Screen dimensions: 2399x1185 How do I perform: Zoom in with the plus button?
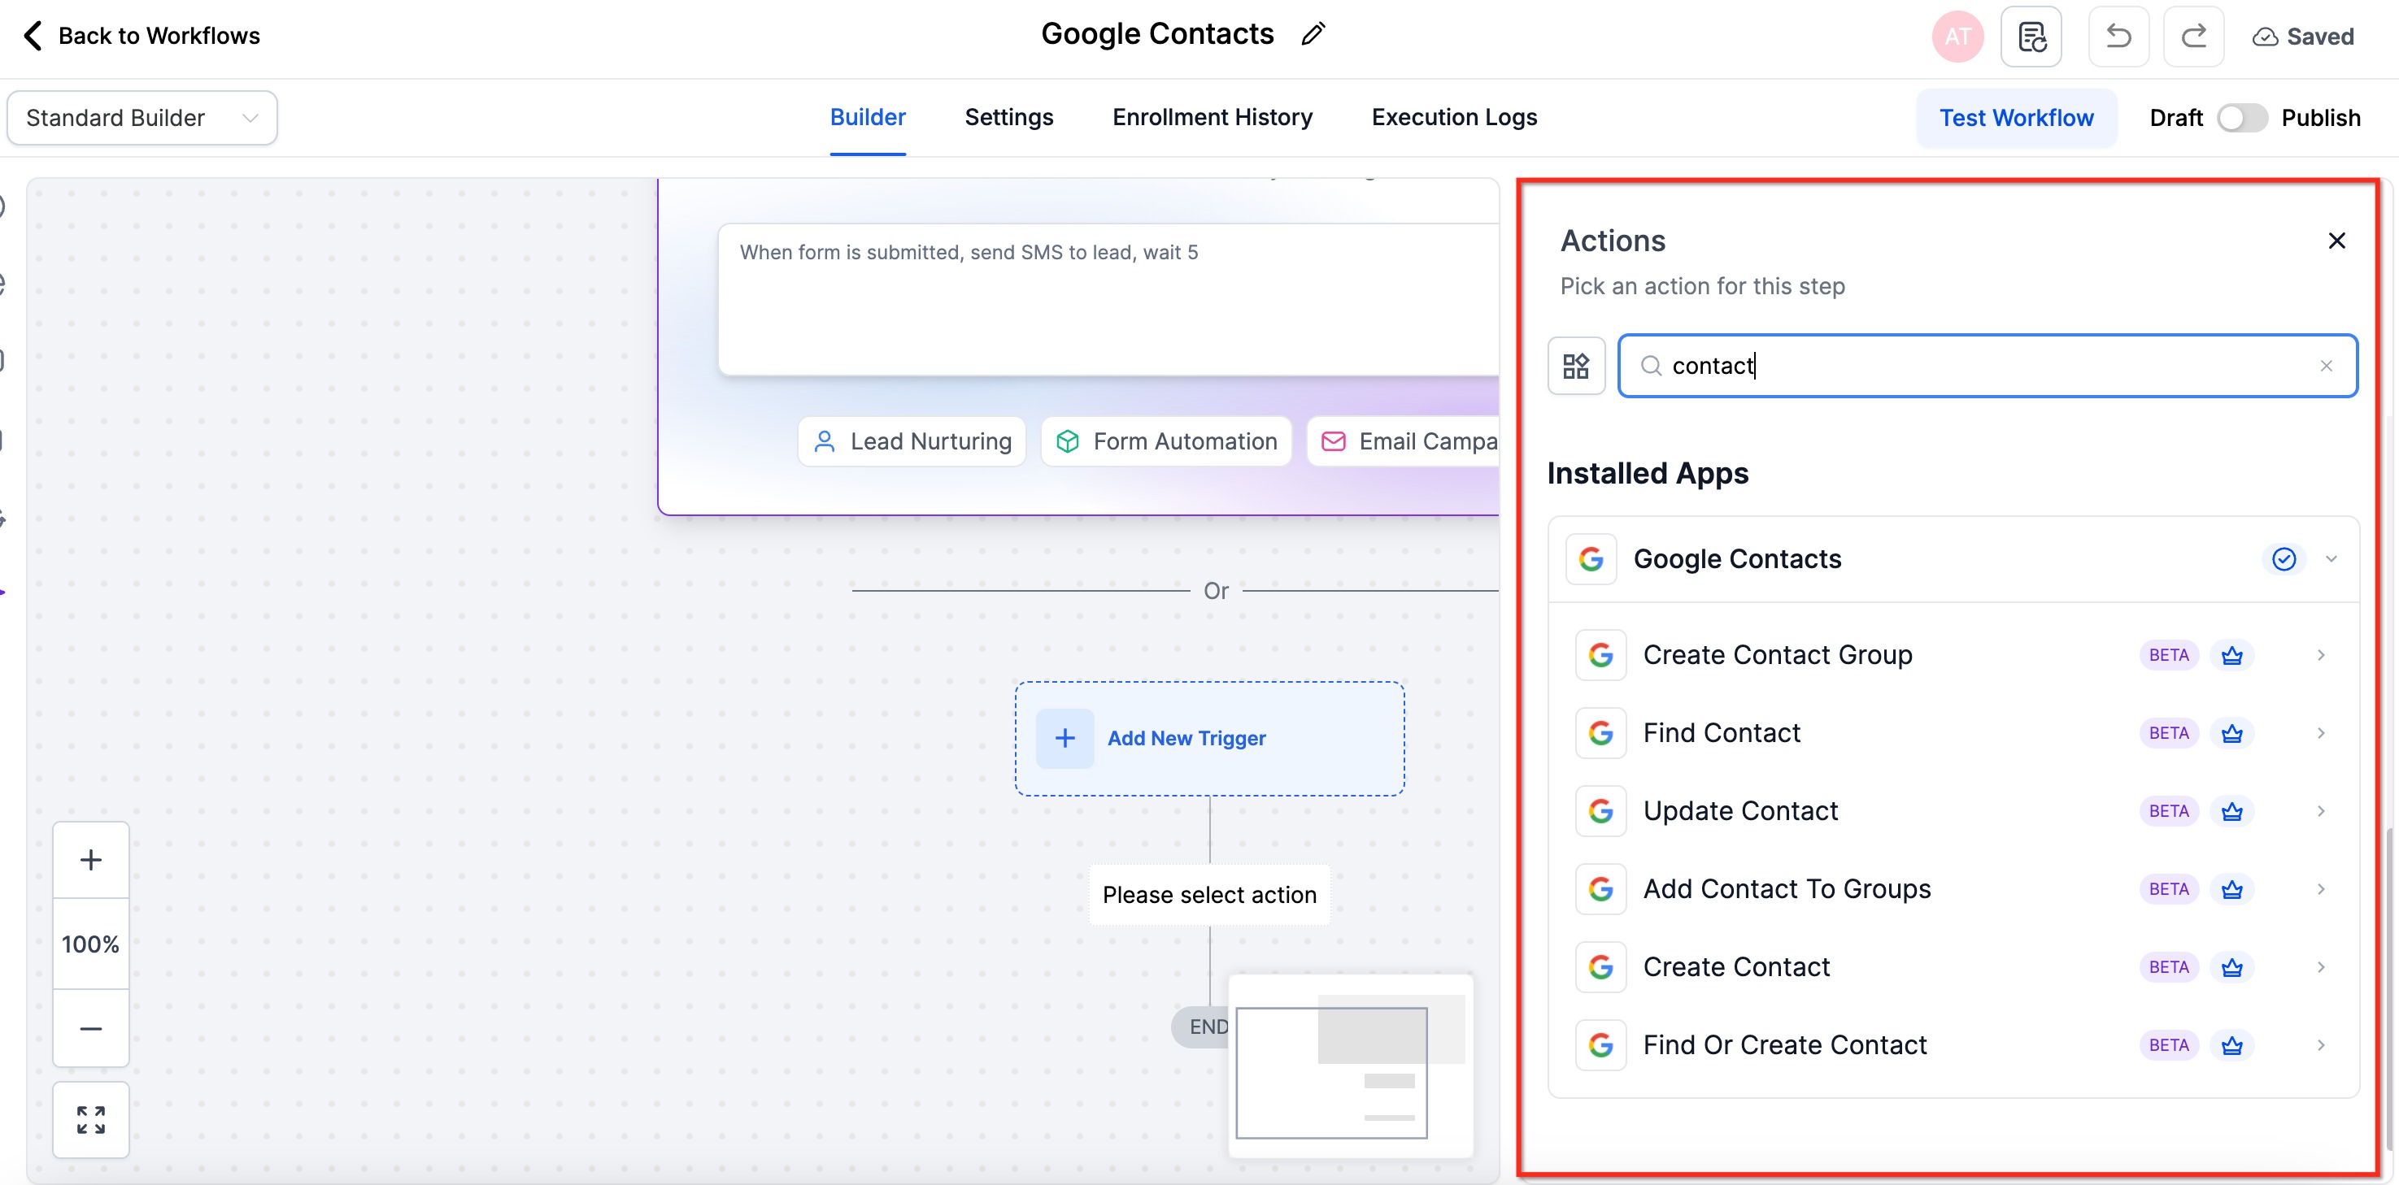tap(90, 859)
